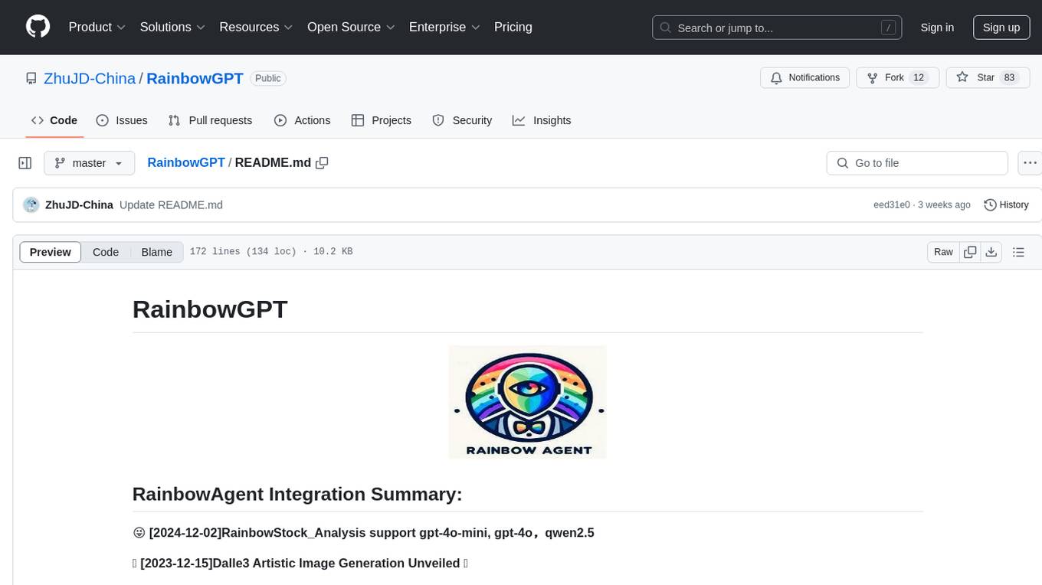Screen dimensions: 1042x585
Task: Open the document outline
Action: (x=1018, y=252)
